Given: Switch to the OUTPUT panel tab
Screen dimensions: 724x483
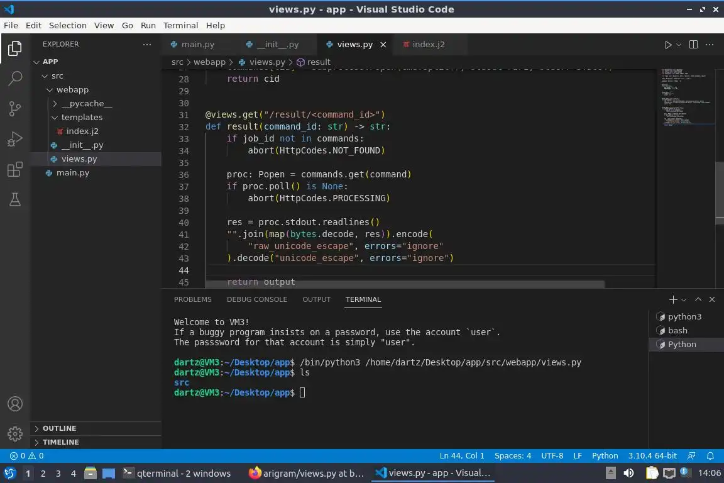Looking at the screenshot, I should pos(316,299).
